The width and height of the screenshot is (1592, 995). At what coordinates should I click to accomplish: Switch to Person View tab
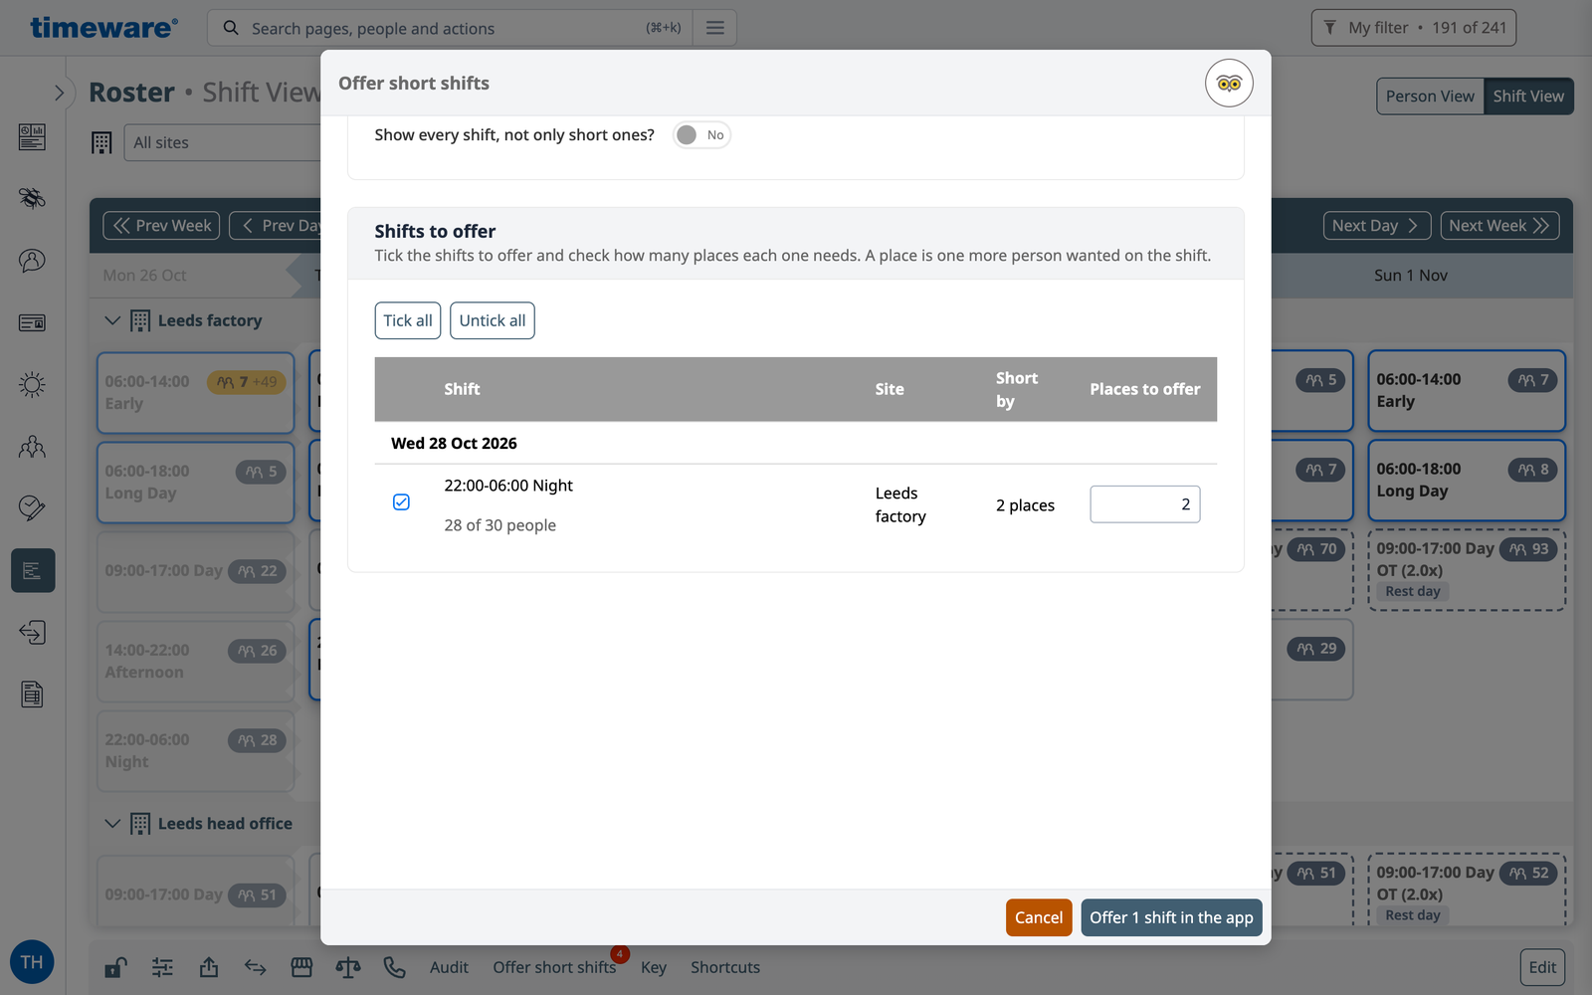point(1430,97)
